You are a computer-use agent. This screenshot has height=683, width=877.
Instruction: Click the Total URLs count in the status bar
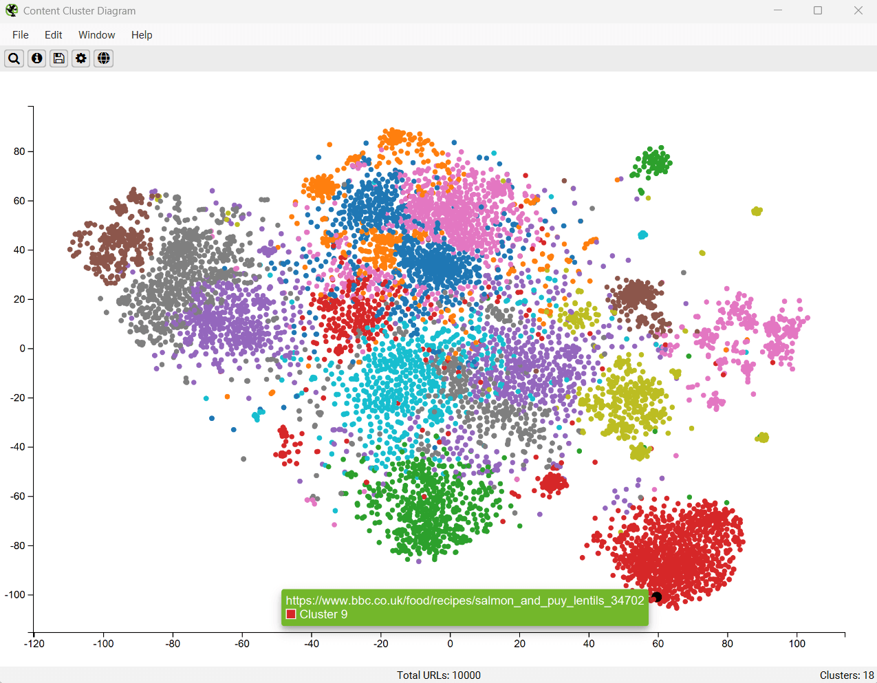click(x=439, y=675)
